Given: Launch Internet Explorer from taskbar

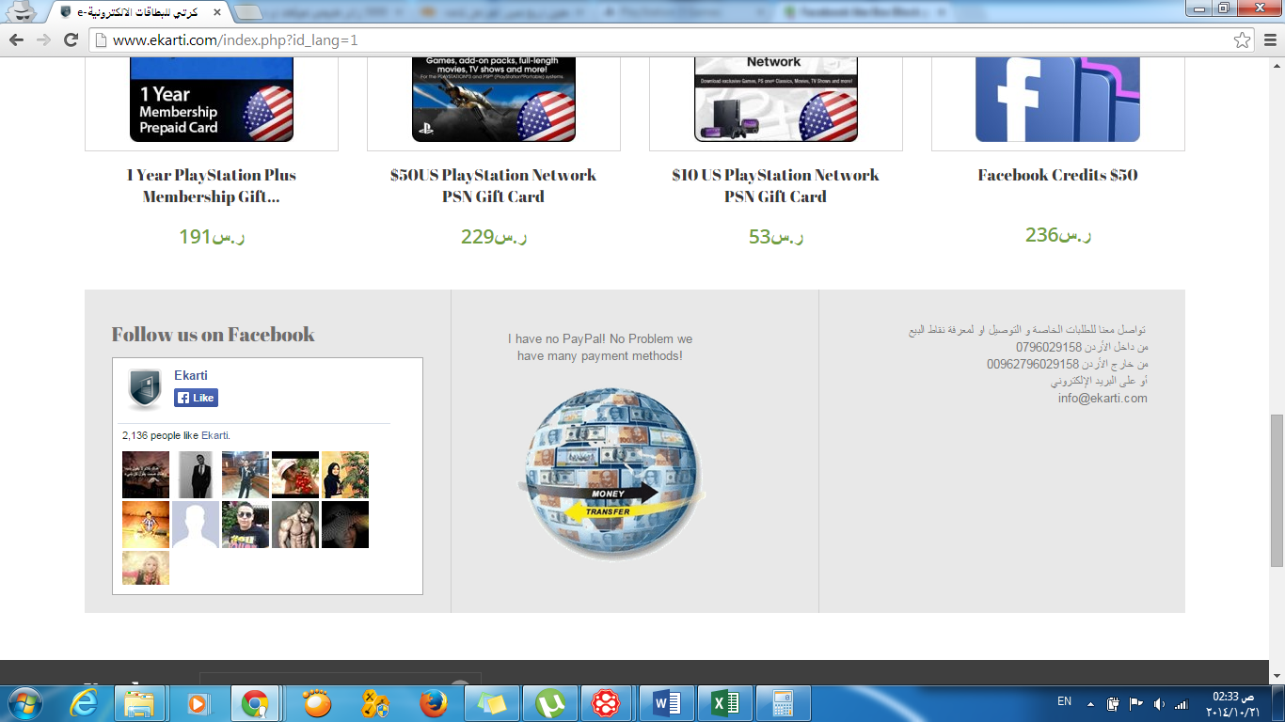Looking at the screenshot, I should click(83, 703).
